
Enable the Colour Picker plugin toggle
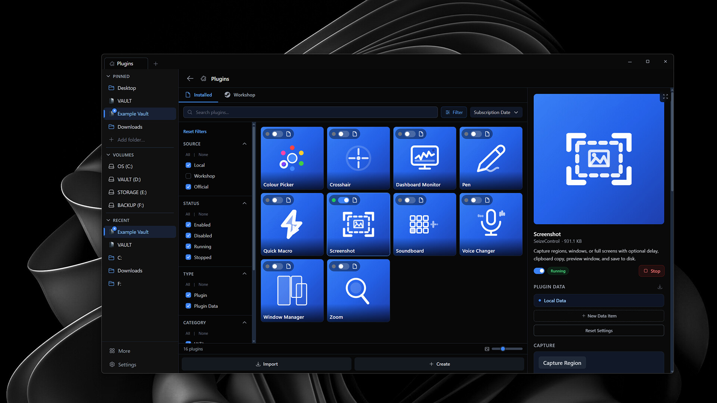[x=277, y=134]
